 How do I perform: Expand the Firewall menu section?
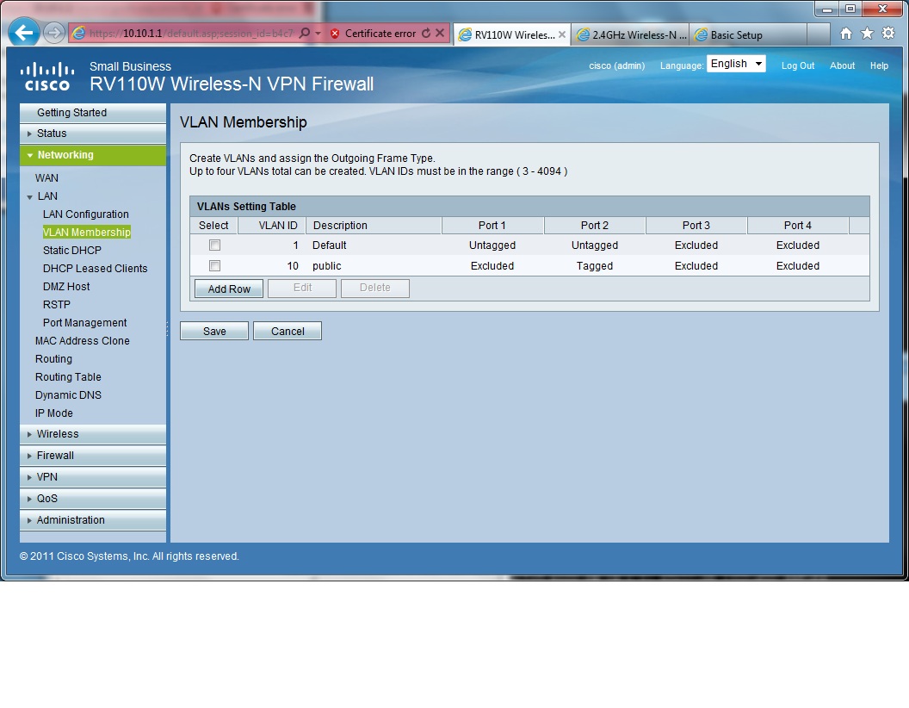point(93,455)
